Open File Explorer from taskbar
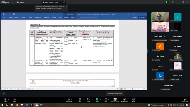 click(x=12, y=105)
